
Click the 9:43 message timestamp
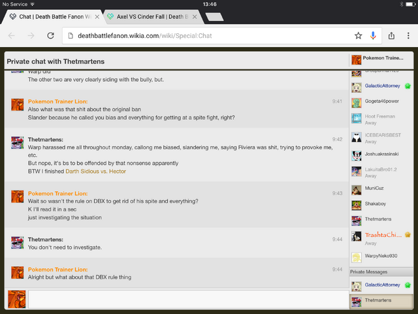(x=337, y=194)
